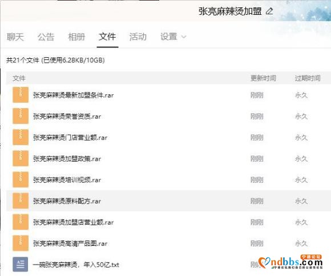Switch to the 公告 tab
331x276 pixels.
(x=46, y=37)
